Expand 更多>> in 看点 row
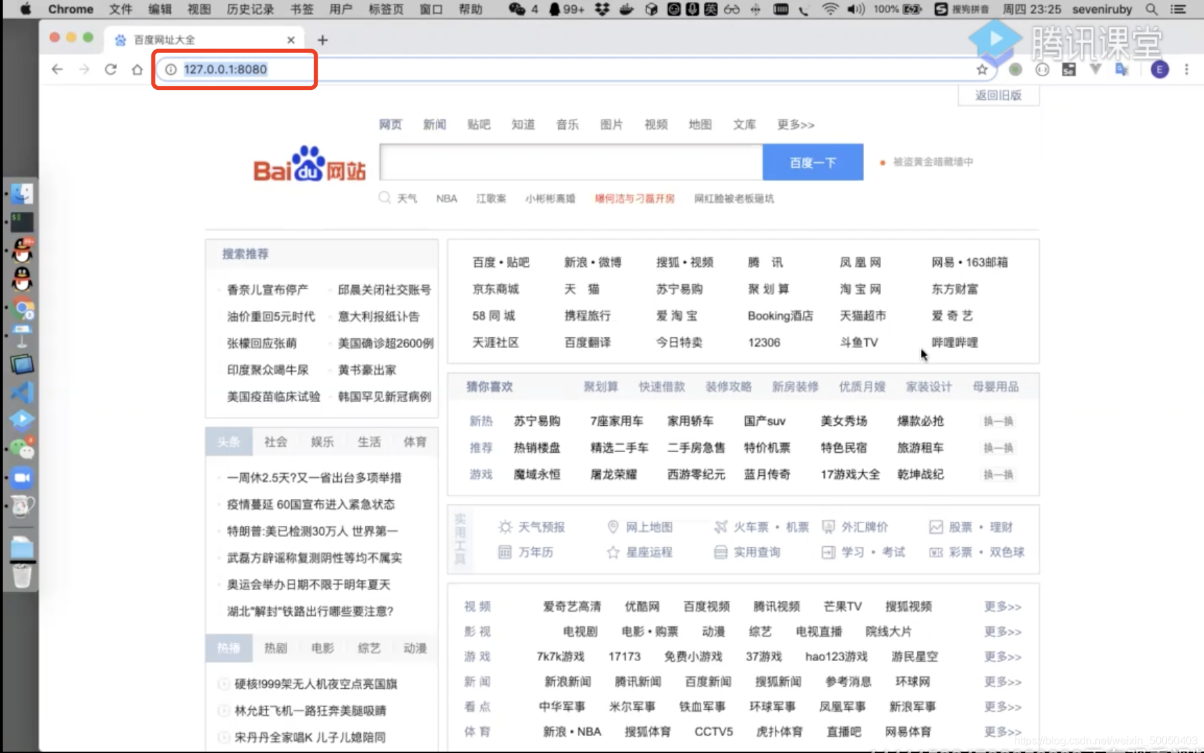Screen dimensions: 1204x753 1002,706
